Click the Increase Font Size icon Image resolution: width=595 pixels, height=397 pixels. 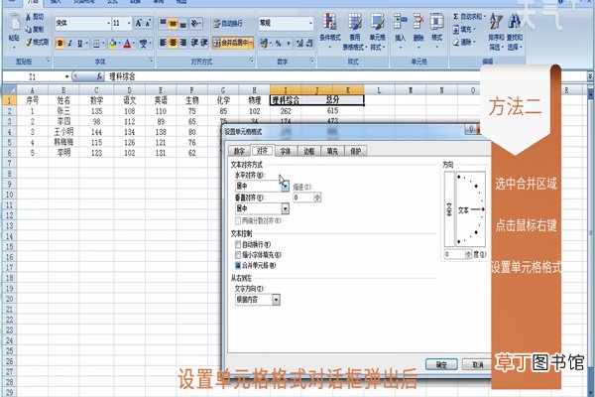(x=139, y=23)
